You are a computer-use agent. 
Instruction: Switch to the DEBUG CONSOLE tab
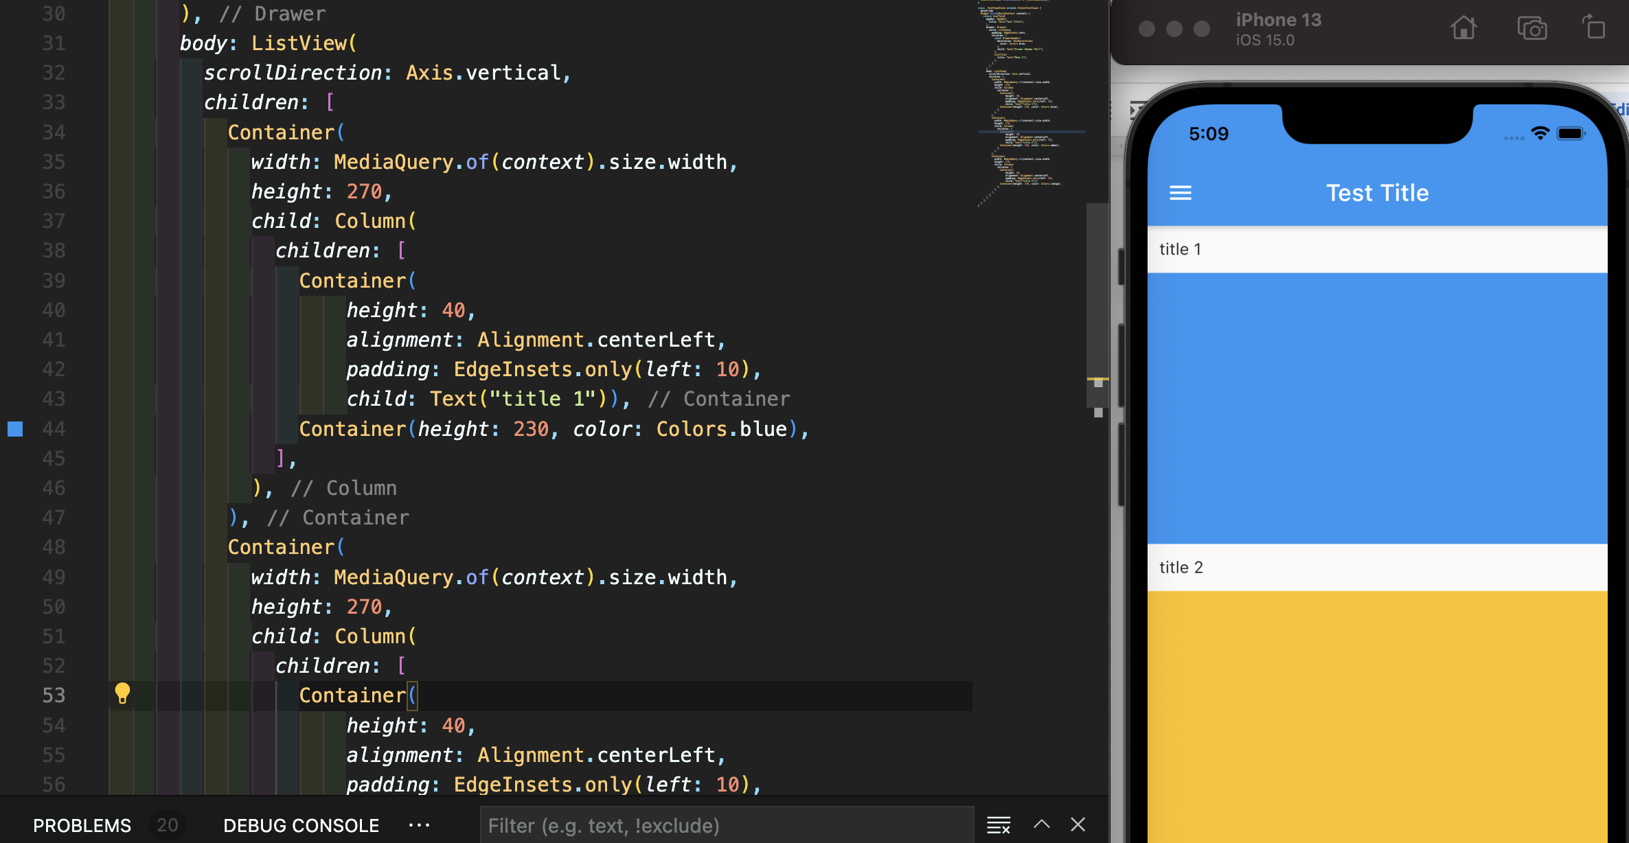click(301, 825)
